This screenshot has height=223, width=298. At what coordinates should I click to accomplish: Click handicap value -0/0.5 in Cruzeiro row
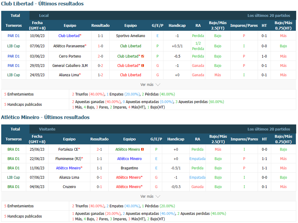click(x=176, y=187)
